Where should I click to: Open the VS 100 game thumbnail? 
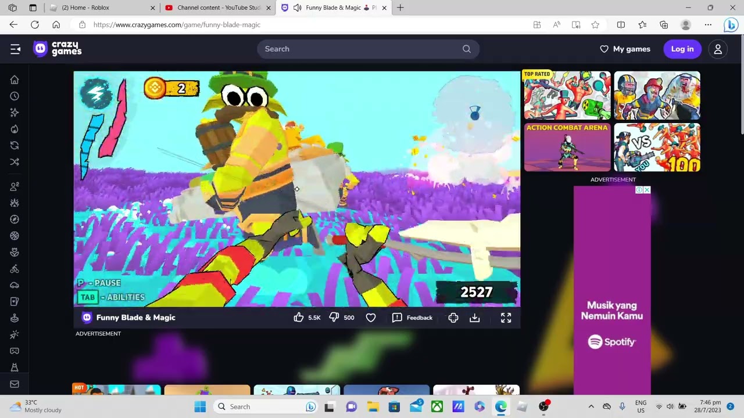pos(657,147)
